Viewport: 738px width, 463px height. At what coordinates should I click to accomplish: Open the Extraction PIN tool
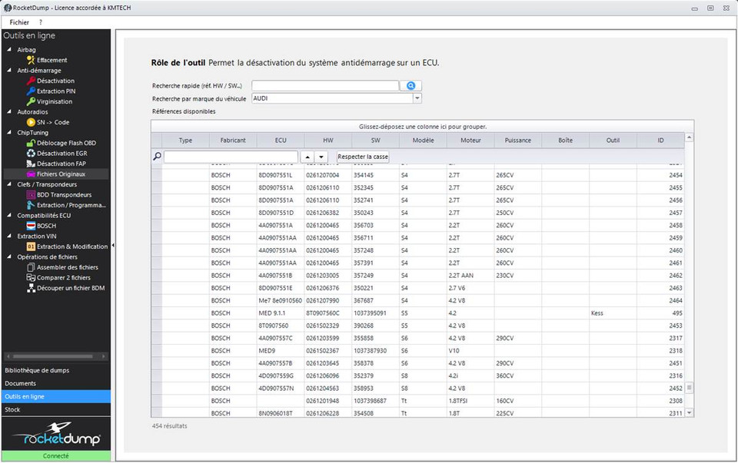pos(55,91)
